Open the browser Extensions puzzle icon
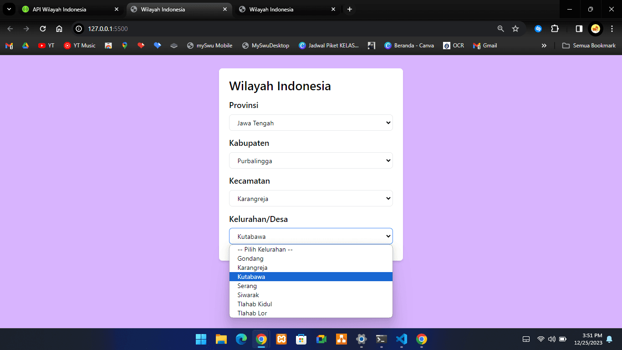 click(x=555, y=28)
